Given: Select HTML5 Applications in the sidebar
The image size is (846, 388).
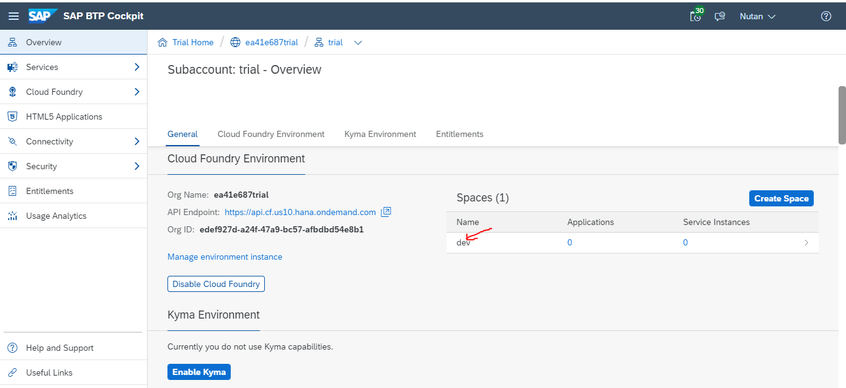Looking at the screenshot, I should coord(73,117).
